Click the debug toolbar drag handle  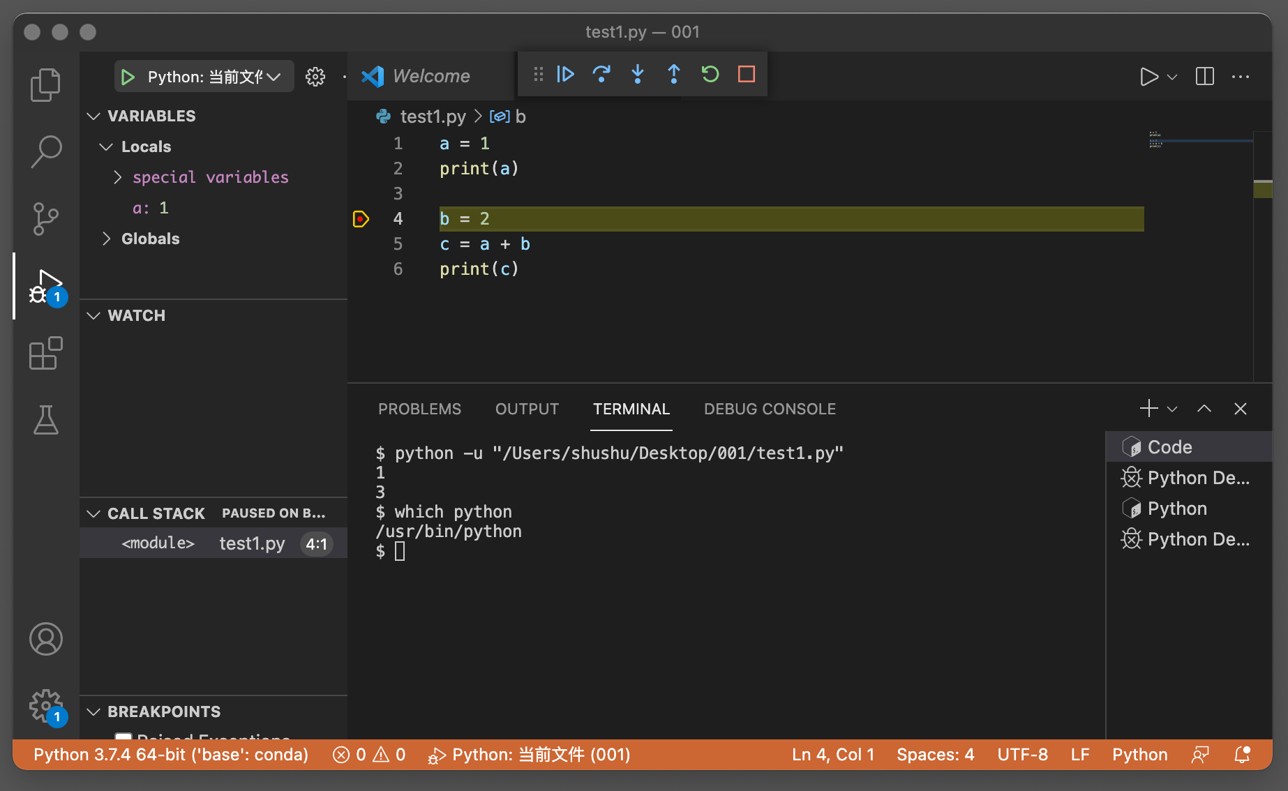(x=538, y=74)
